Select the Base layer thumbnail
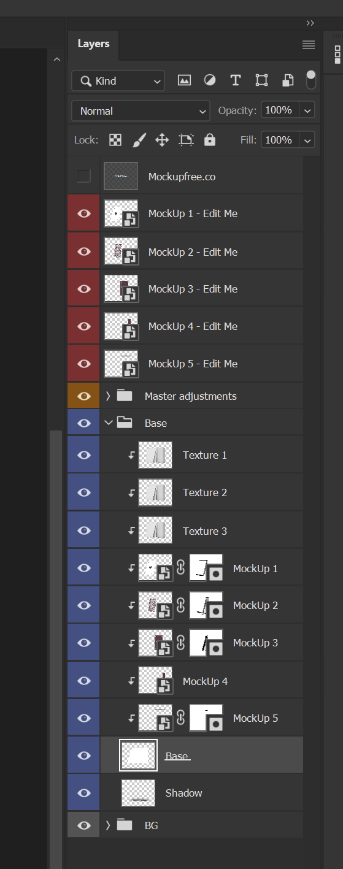This screenshot has height=869, width=343. tap(138, 755)
